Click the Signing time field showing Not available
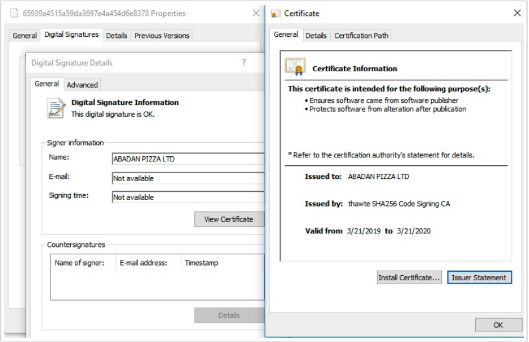Image resolution: width=529 pixels, height=342 pixels. [188, 197]
